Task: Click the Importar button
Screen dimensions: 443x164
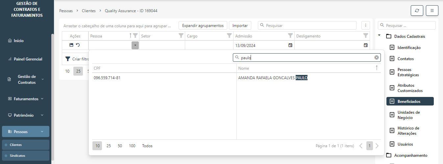Action: pyautogui.click(x=240, y=25)
